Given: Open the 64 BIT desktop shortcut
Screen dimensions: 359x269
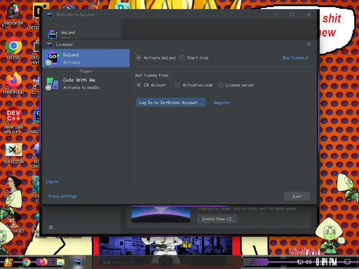Looking at the screenshot, I should (x=14, y=222).
